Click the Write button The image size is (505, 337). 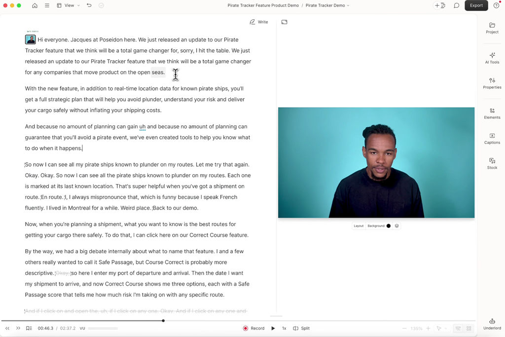tap(259, 22)
